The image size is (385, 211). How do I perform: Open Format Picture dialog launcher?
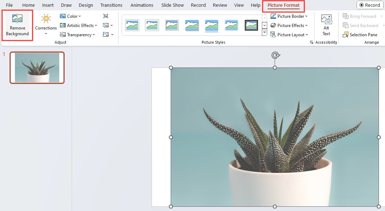pyautogui.click(x=312, y=42)
